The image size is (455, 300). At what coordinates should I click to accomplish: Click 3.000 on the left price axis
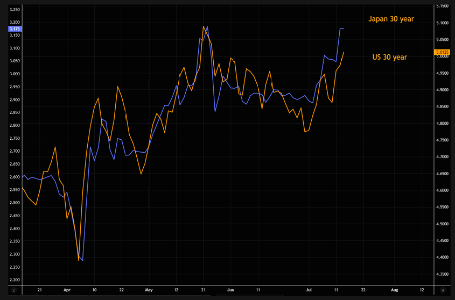[15, 74]
